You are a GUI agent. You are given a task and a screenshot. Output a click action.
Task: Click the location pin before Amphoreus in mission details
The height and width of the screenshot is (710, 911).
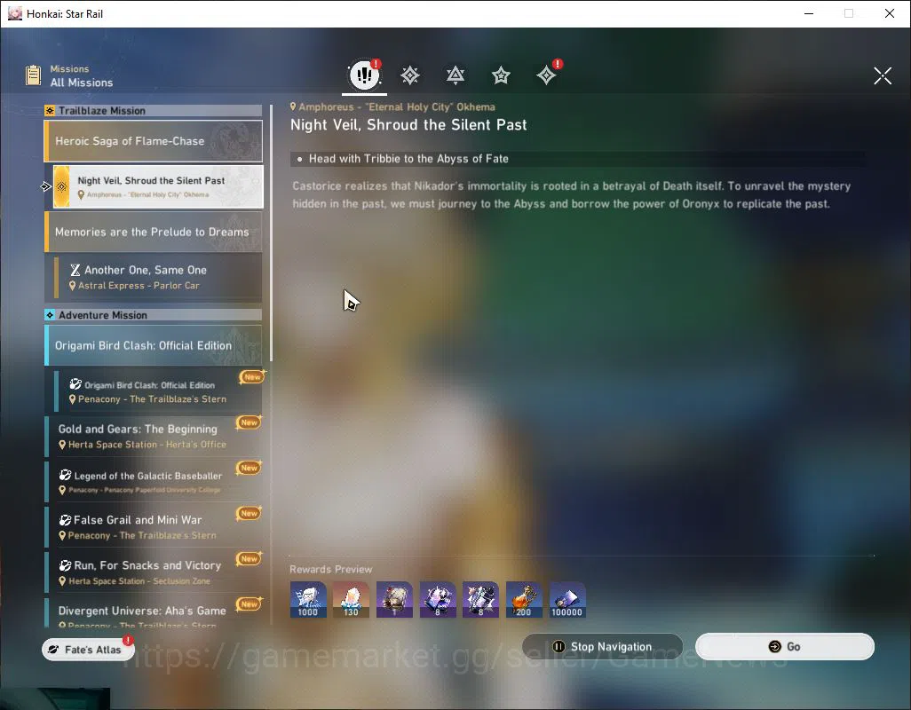(x=293, y=106)
